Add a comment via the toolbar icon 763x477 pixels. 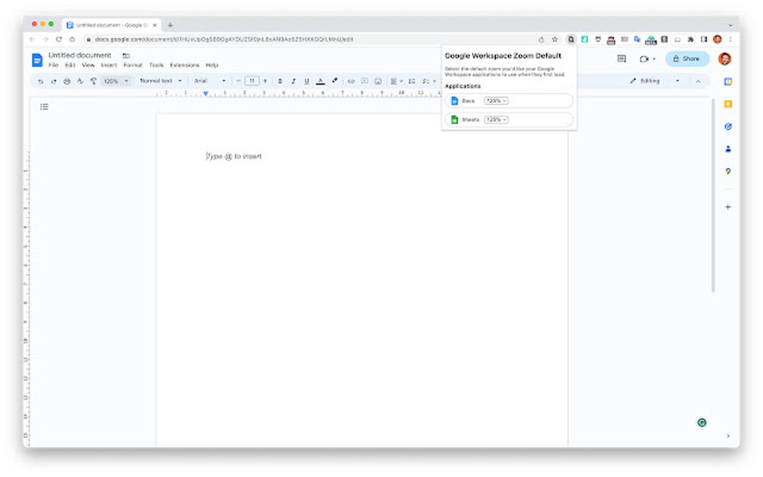point(365,81)
